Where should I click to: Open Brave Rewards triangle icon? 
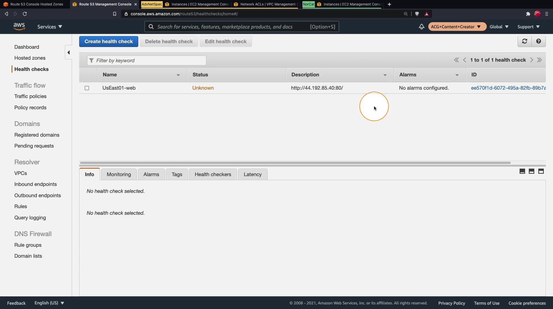427,14
